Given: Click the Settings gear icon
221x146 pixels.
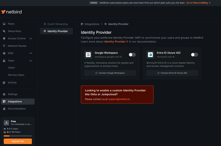Looking at the screenshot, I should pyautogui.click(x=4, y=94).
